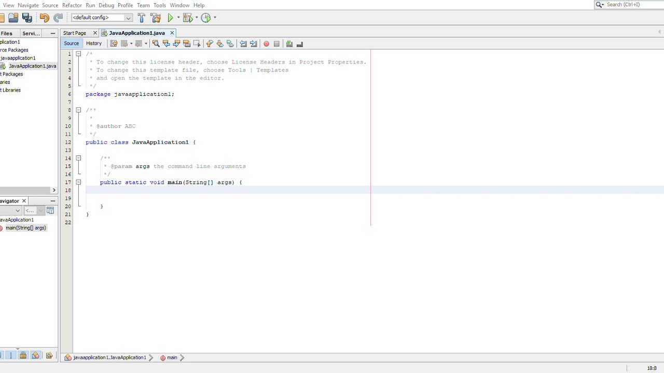Toggle highlight search icon
The width and height of the screenshot is (664, 373).
click(187, 44)
